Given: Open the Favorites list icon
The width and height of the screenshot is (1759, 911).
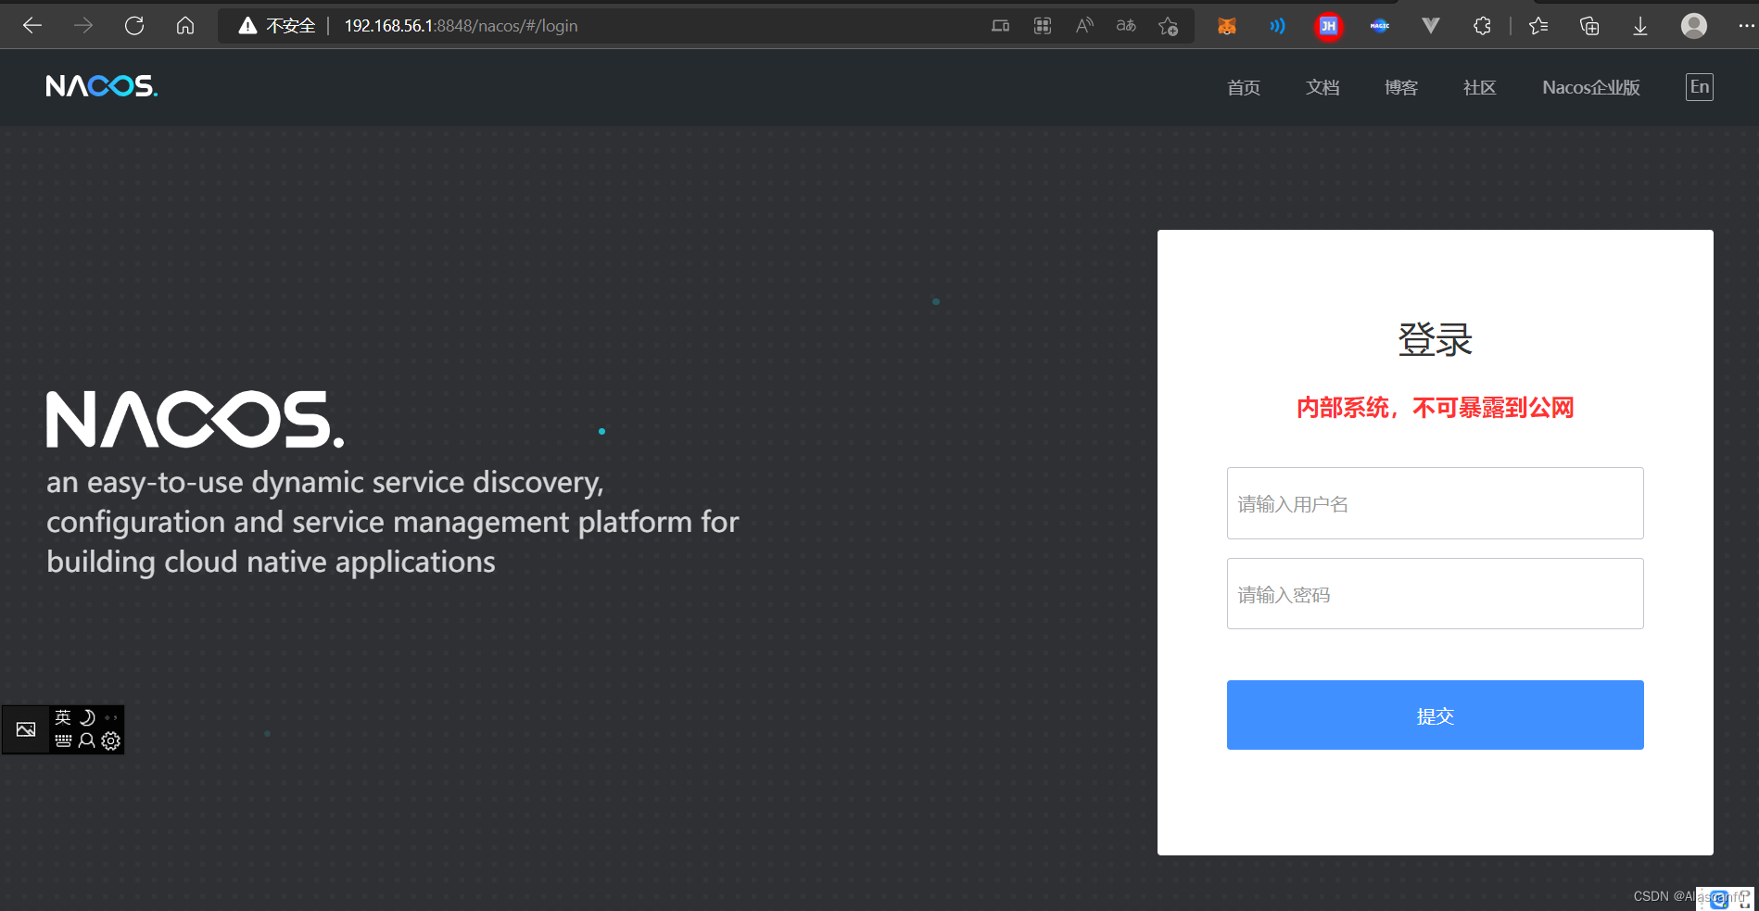Looking at the screenshot, I should (1538, 26).
